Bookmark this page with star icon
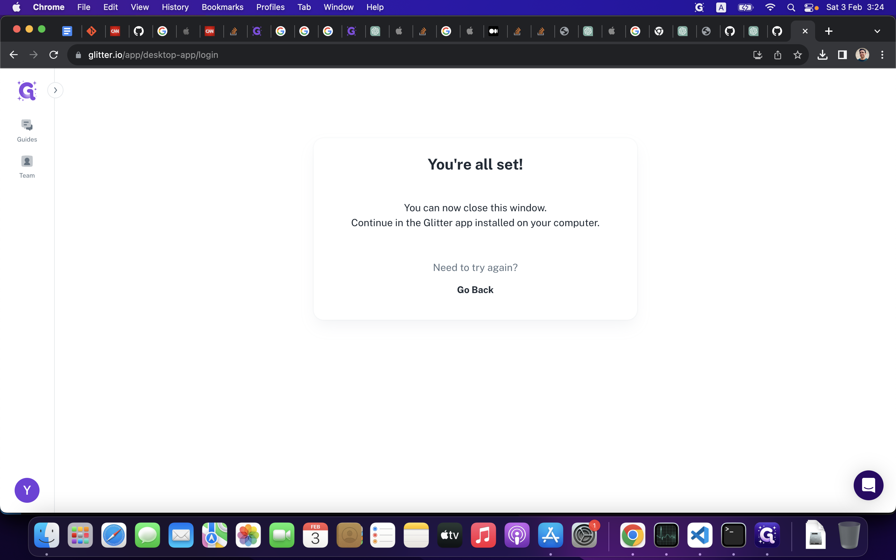The width and height of the screenshot is (896, 560). coord(797,55)
